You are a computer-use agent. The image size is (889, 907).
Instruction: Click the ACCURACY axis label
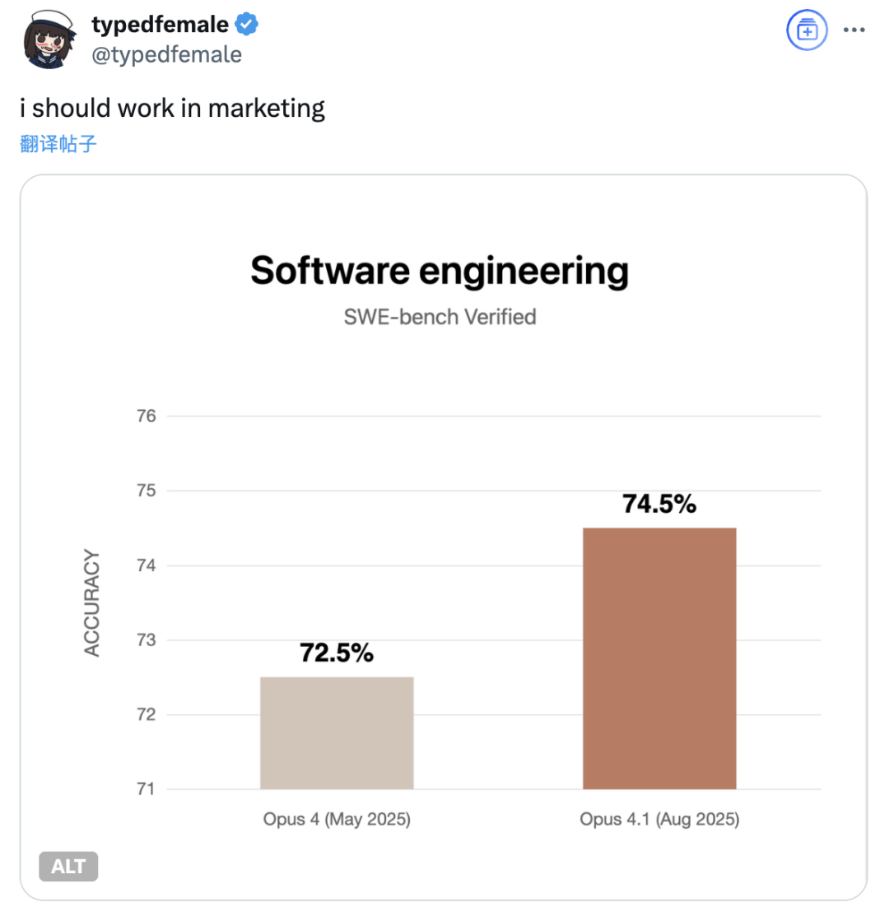91,602
